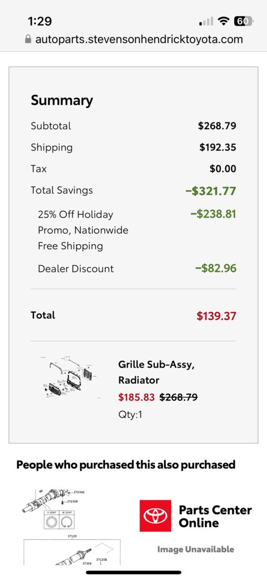Screen dimensions: 267x580
Task: Tap the $185.83 sale price
Action: pyautogui.click(x=136, y=397)
